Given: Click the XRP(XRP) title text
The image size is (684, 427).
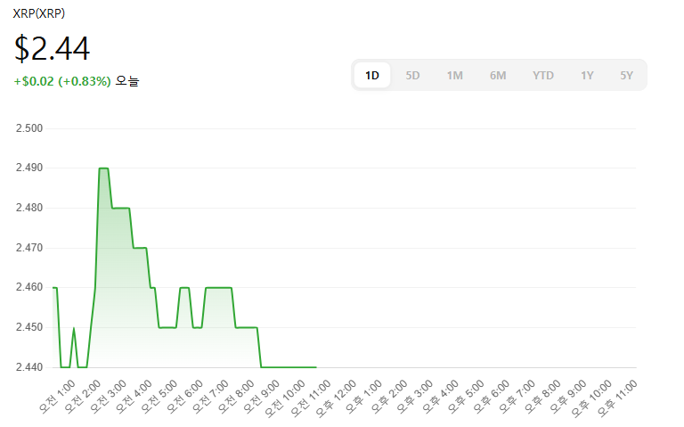Looking at the screenshot, I should [39, 13].
